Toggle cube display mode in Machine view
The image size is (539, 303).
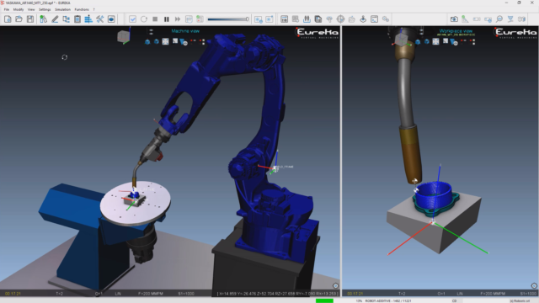click(x=157, y=42)
